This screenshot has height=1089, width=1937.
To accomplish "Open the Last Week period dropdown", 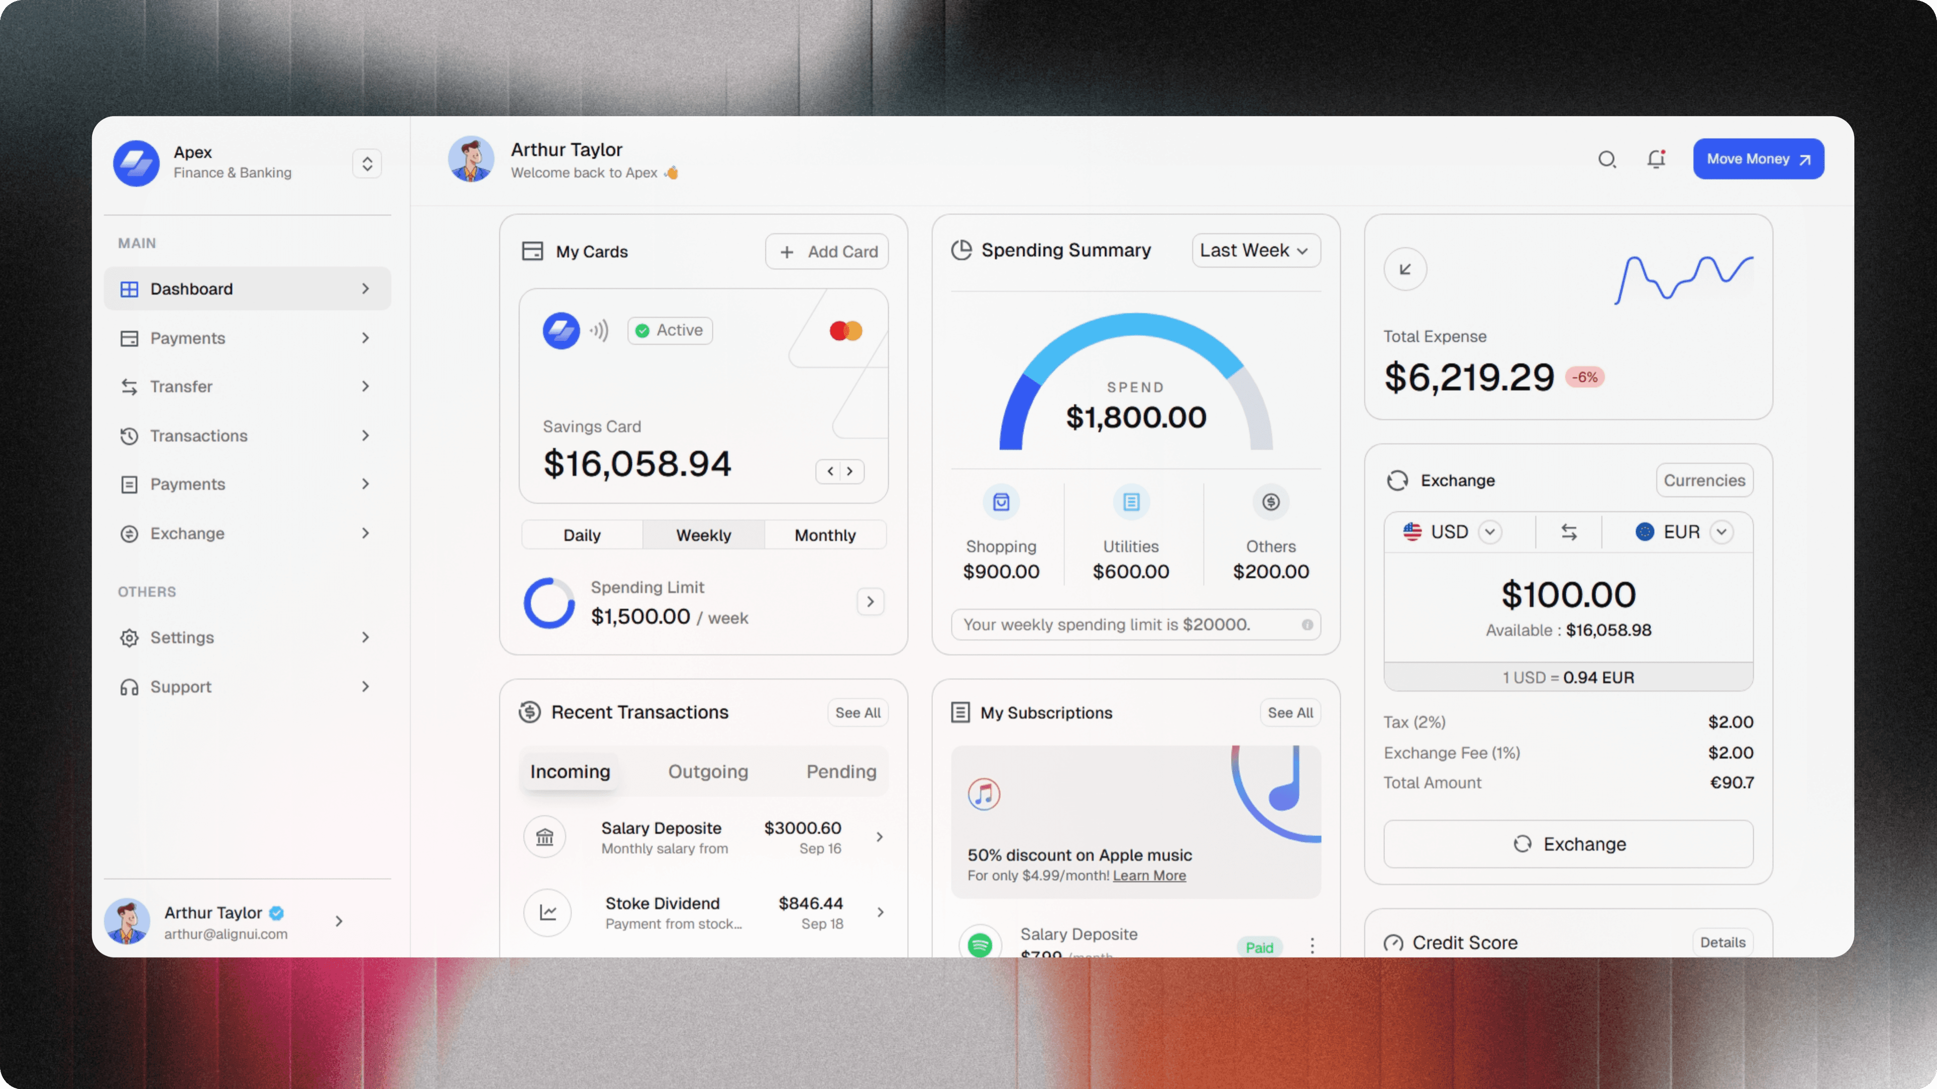I will tap(1254, 250).
